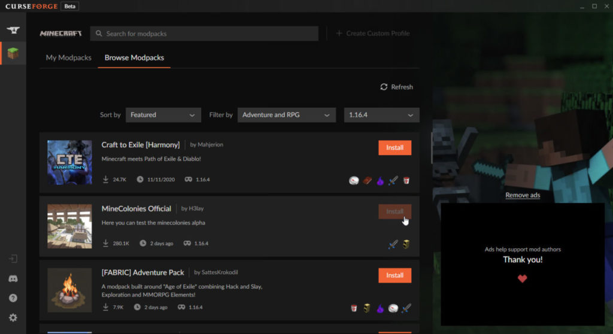The height and width of the screenshot is (334, 613).
Task: Click the sign-in icon in left sidebar
Action: coord(13,259)
